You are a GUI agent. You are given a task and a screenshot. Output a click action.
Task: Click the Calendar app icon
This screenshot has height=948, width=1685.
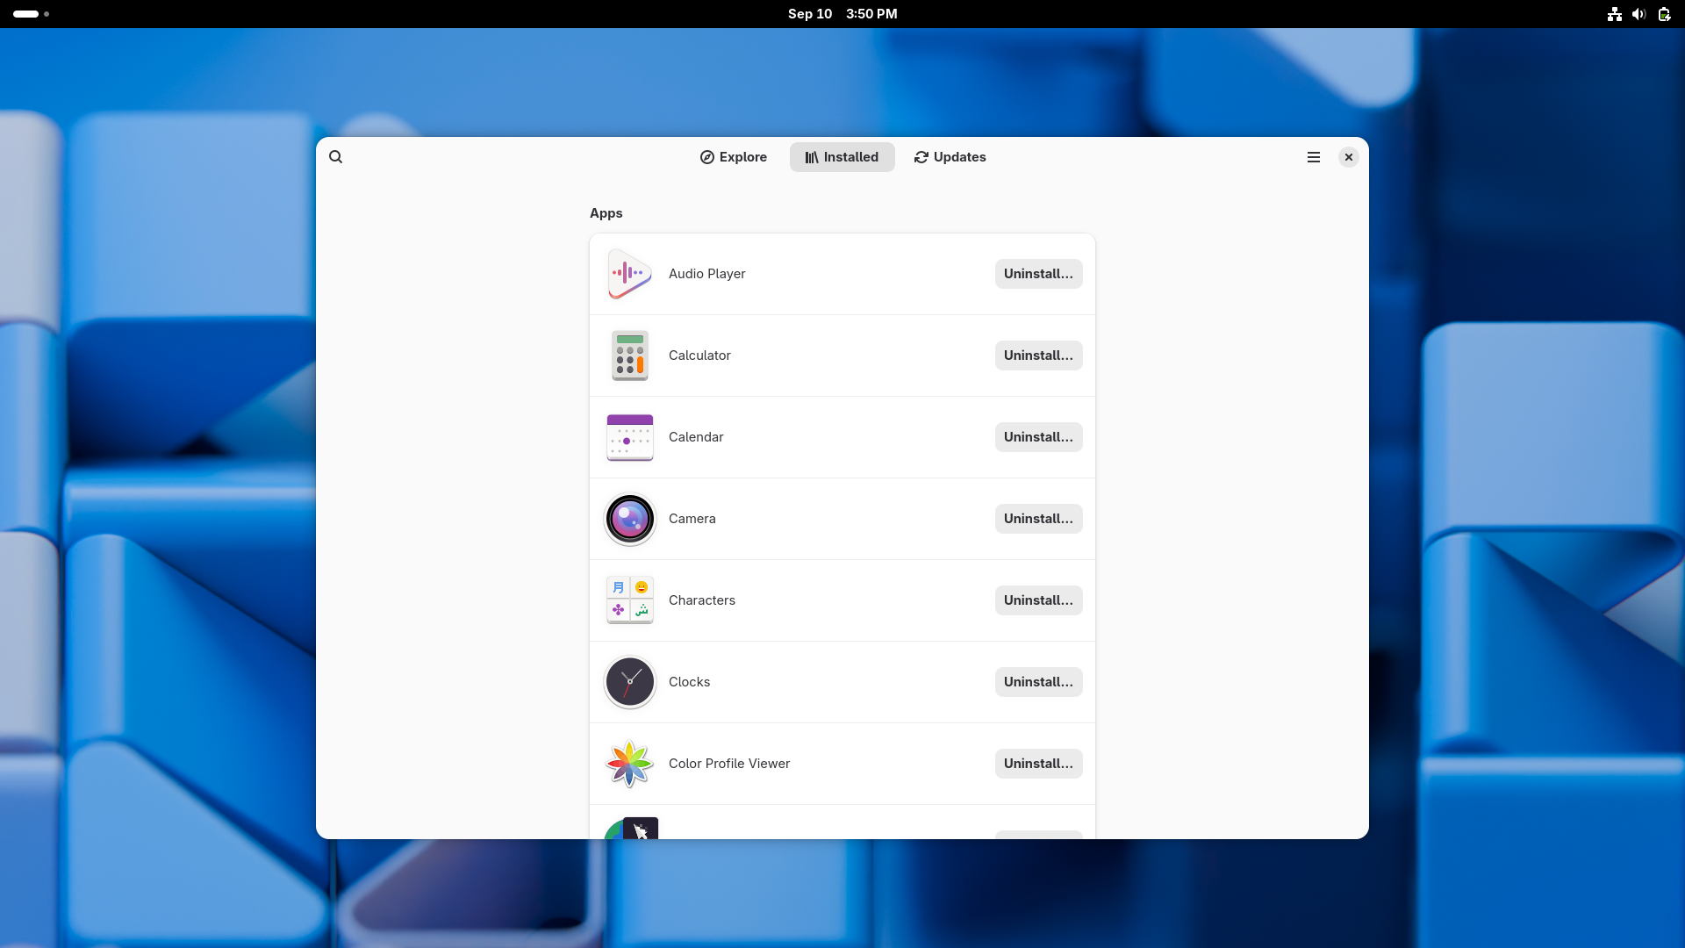630,437
